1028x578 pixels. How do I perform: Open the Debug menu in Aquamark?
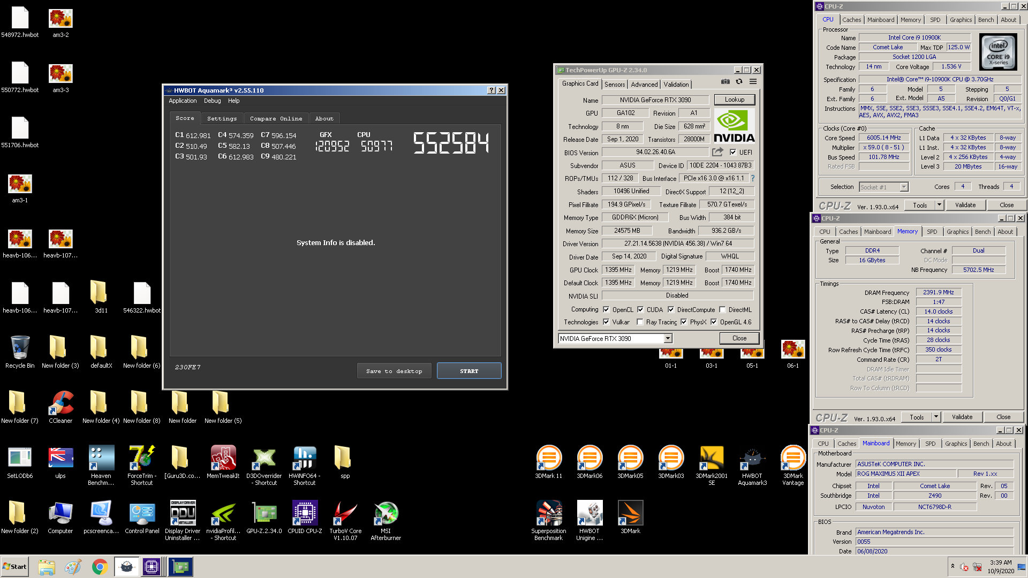pos(212,101)
